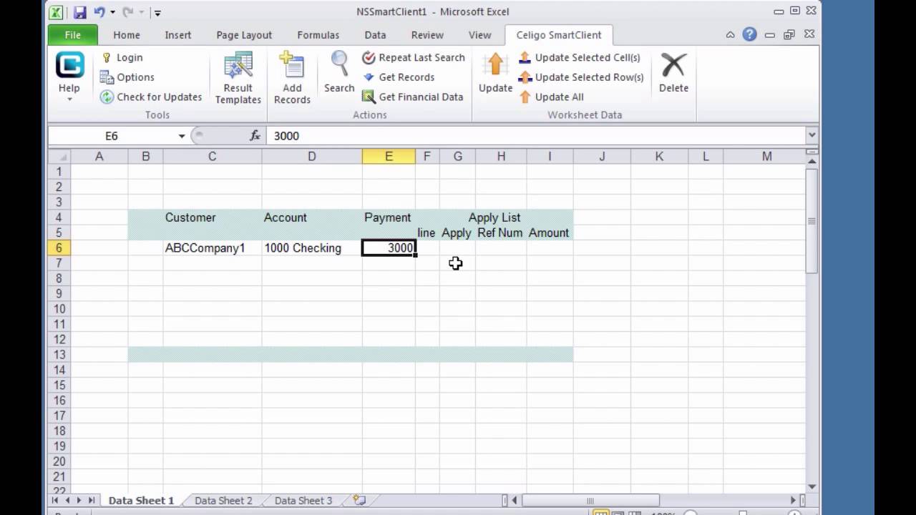Open Result Templates
The image size is (916, 515).
pyautogui.click(x=238, y=77)
